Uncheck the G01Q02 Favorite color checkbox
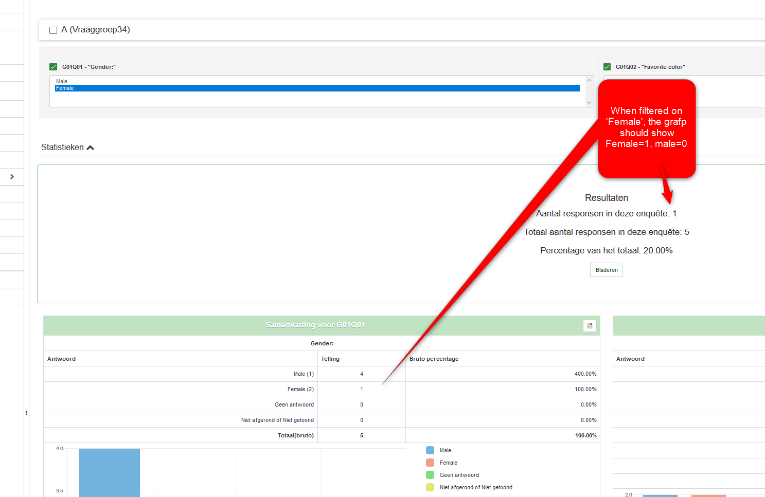Image resolution: width=765 pixels, height=497 pixels. [x=607, y=67]
